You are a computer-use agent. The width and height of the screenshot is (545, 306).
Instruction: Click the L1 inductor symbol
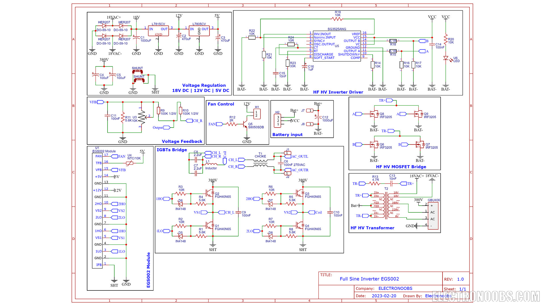[x=211, y=164]
